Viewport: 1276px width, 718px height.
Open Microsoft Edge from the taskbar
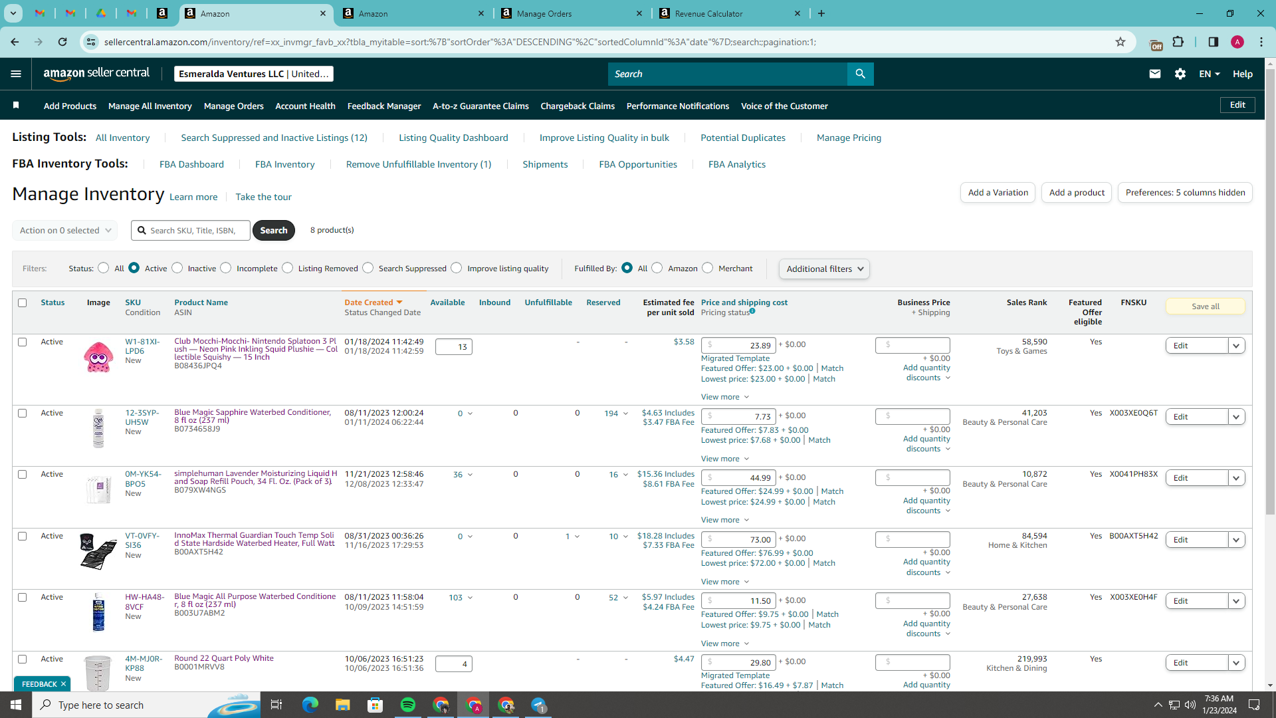(x=310, y=705)
